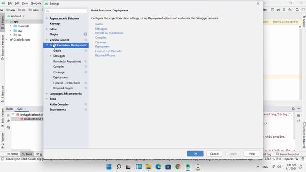Select Coverage in settings tree

click(58, 72)
